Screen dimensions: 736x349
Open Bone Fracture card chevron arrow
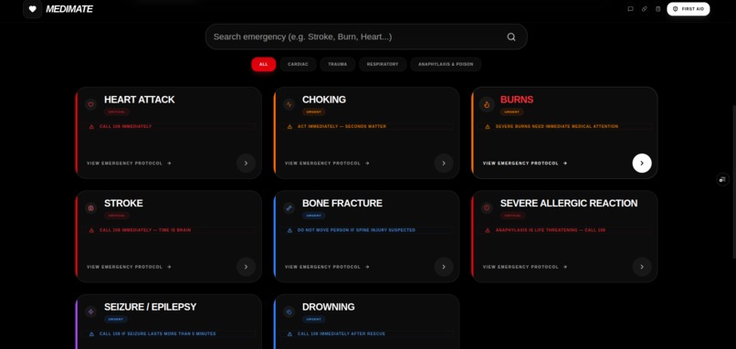[x=444, y=267]
